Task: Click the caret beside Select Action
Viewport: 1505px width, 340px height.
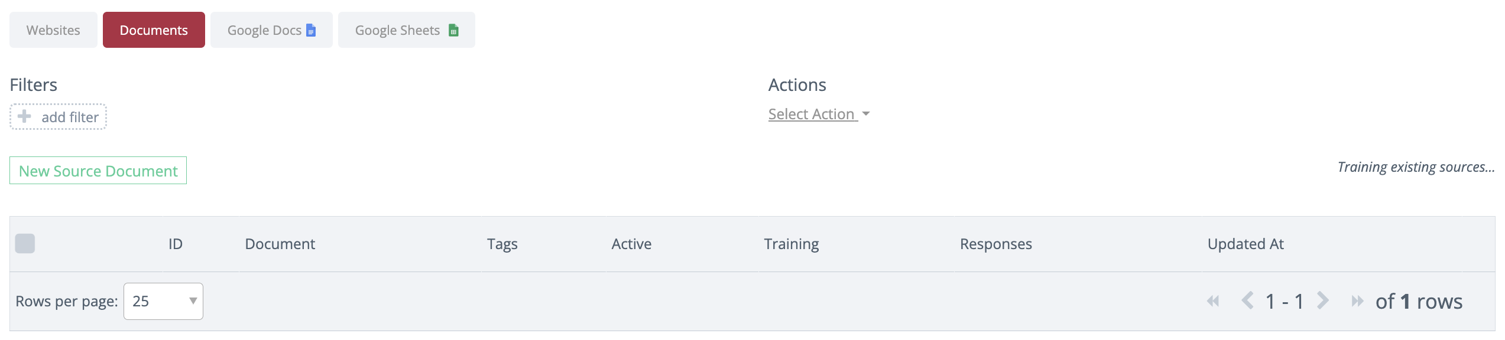Action: coord(866,113)
